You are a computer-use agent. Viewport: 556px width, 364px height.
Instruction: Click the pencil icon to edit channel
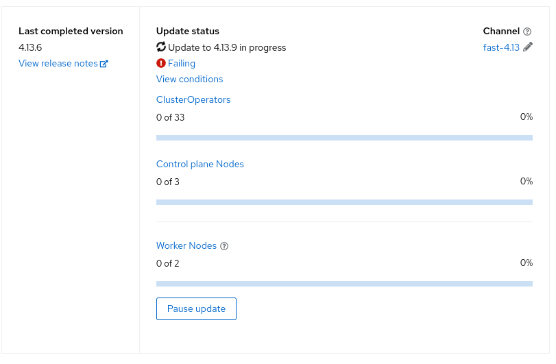528,47
